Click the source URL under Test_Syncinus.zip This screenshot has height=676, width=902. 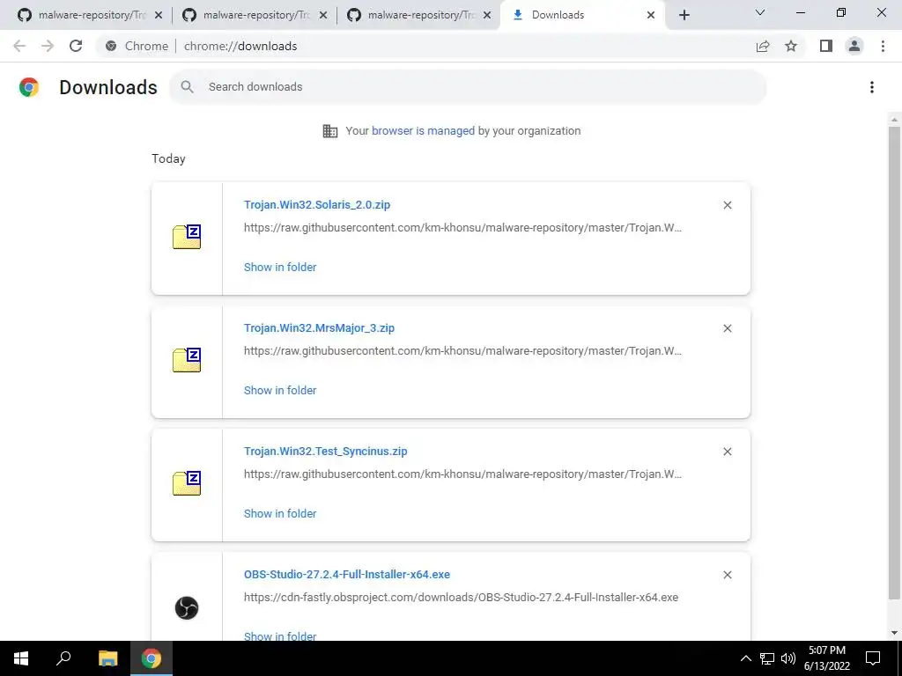pos(462,474)
